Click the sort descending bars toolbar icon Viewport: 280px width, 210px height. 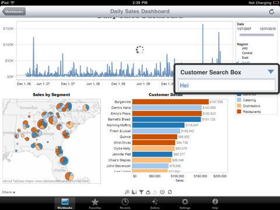[134, 192]
